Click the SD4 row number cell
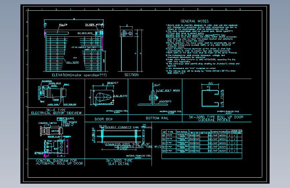The width and height of the screenshot is (290, 188). pyautogui.click(x=164, y=147)
